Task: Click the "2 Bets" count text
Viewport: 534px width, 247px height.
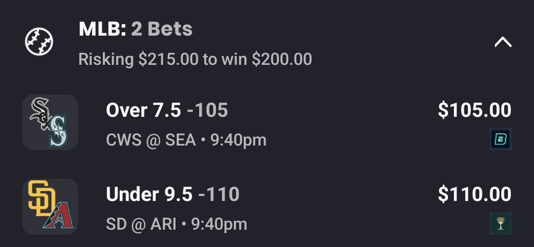Action: coord(162,30)
